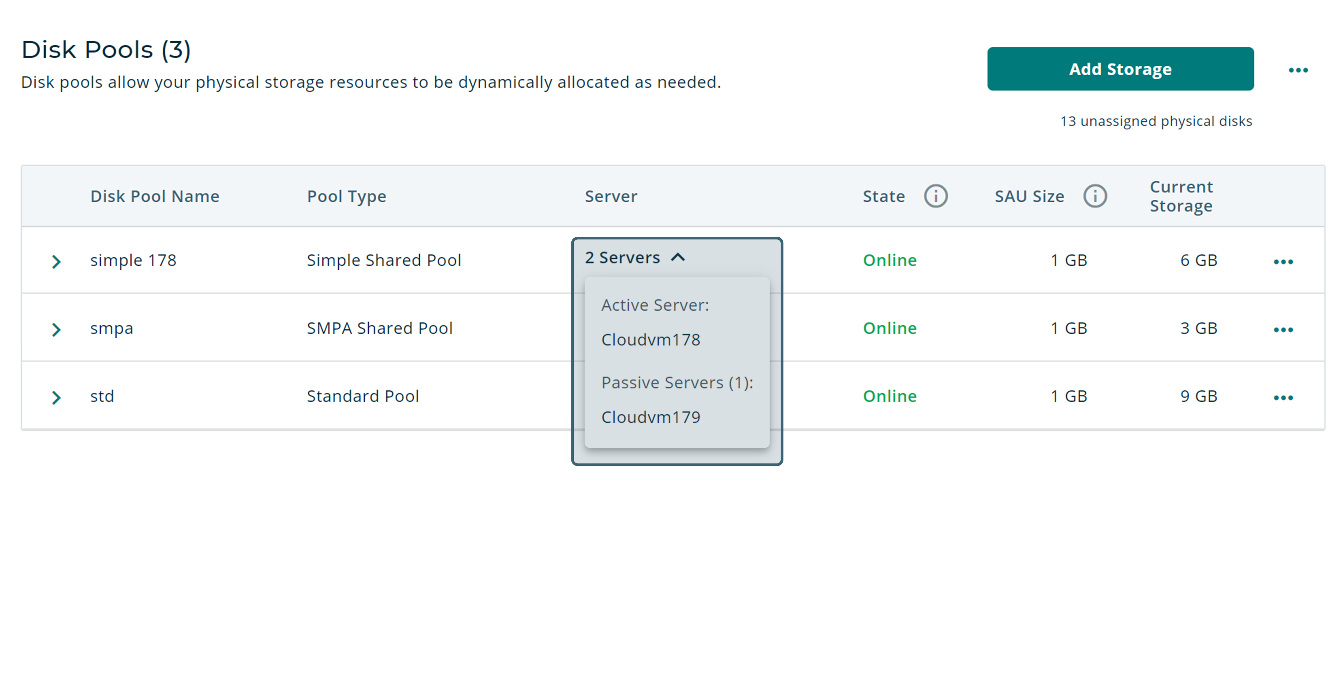Click the Current Storage column header

[x=1181, y=196]
